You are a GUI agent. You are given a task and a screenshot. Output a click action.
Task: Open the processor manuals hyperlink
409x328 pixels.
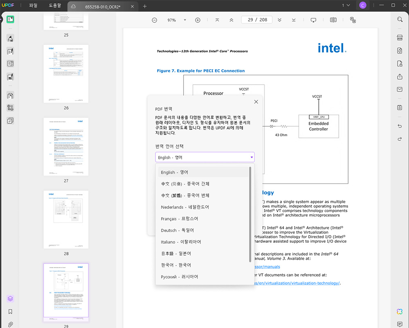267,267
